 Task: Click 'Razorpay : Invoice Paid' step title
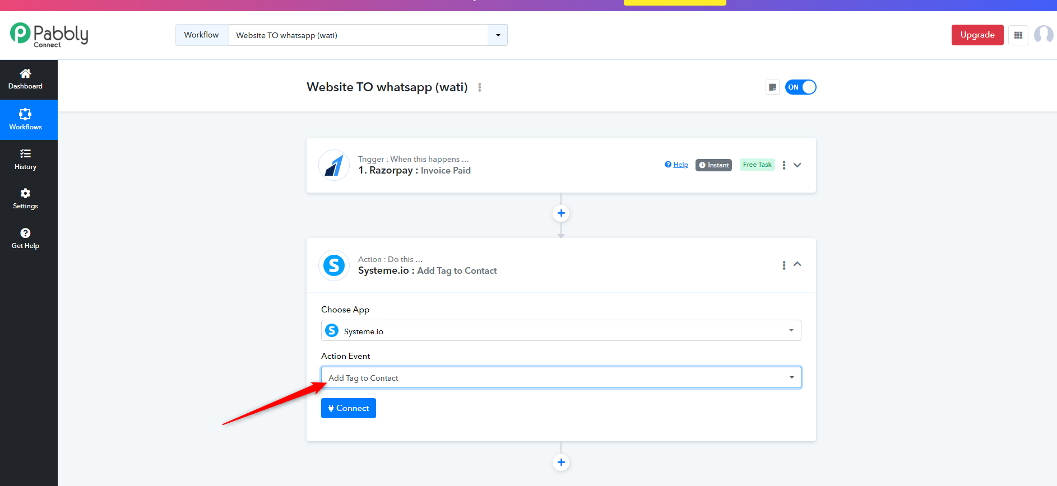click(x=415, y=171)
